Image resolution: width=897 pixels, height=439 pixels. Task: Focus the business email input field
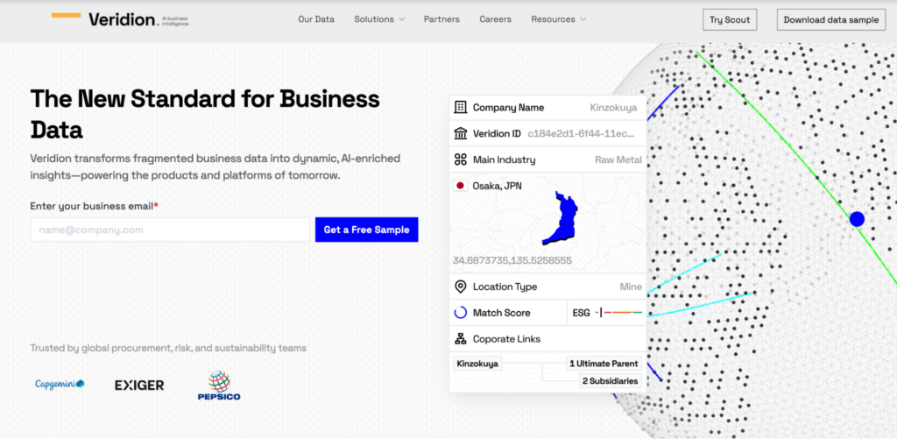click(x=170, y=230)
